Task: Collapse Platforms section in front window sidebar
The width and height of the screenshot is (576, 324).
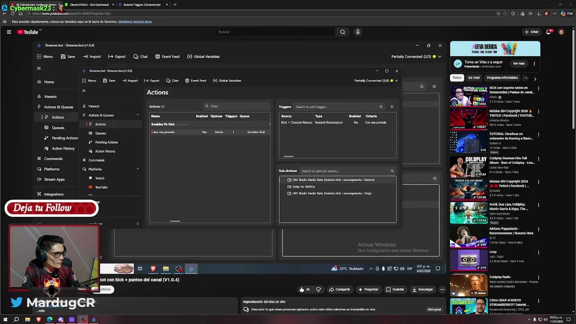Action: click(x=138, y=169)
